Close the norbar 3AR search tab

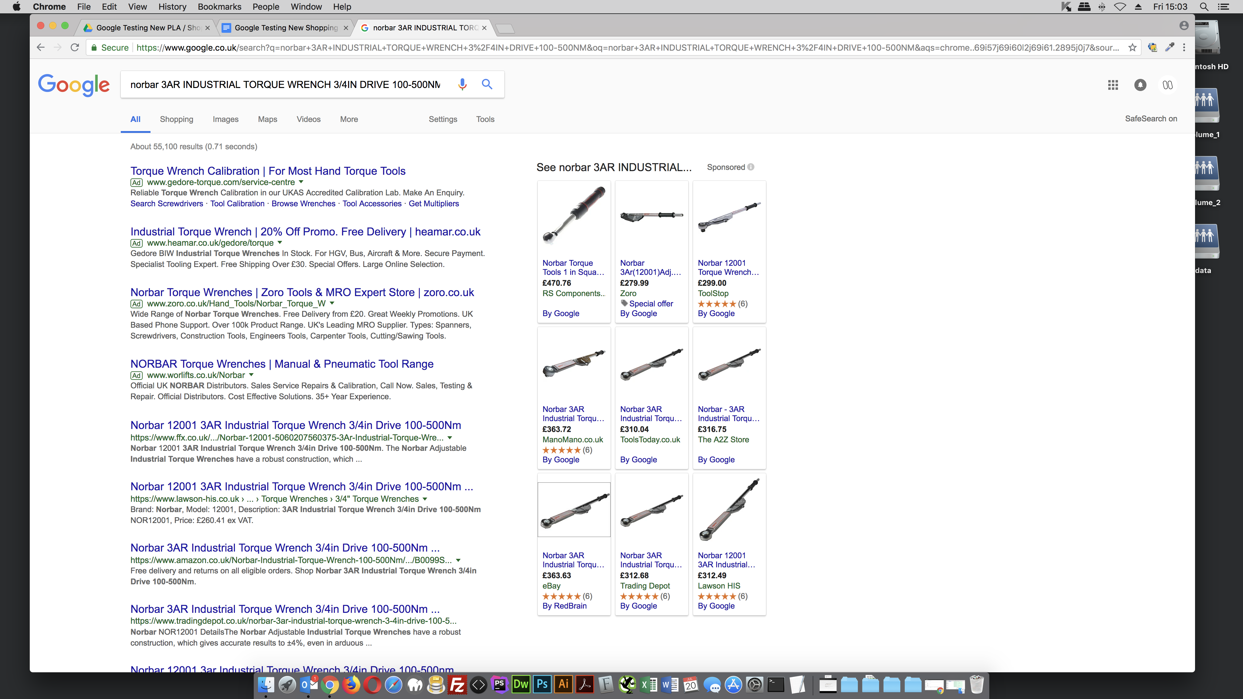(x=484, y=28)
